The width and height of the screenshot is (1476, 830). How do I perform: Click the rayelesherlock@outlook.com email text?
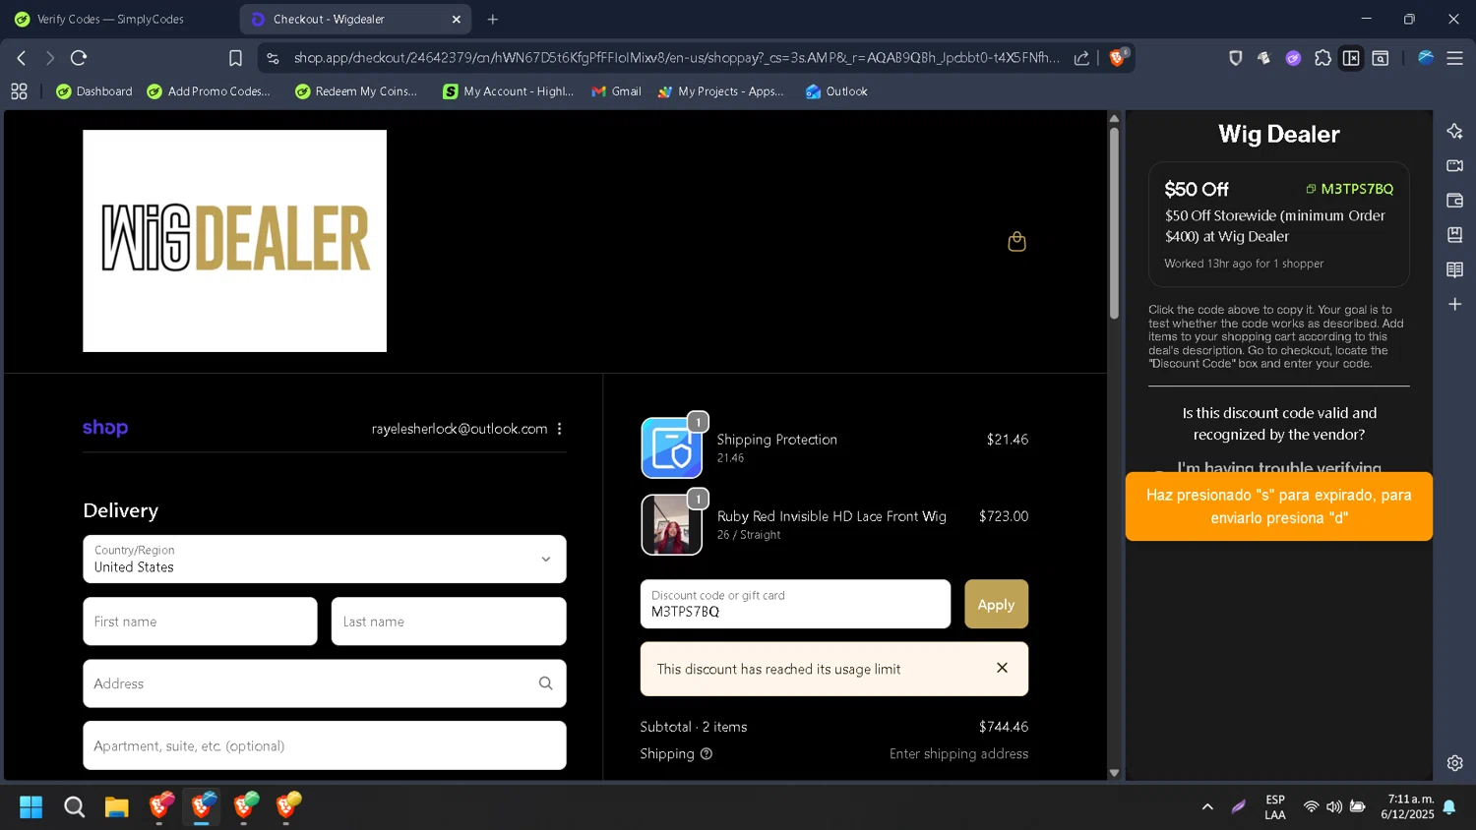(460, 429)
